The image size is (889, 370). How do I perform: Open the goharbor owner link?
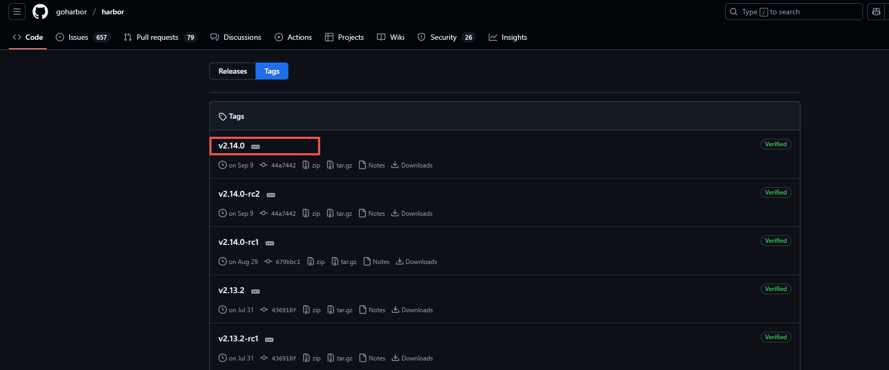[72, 12]
